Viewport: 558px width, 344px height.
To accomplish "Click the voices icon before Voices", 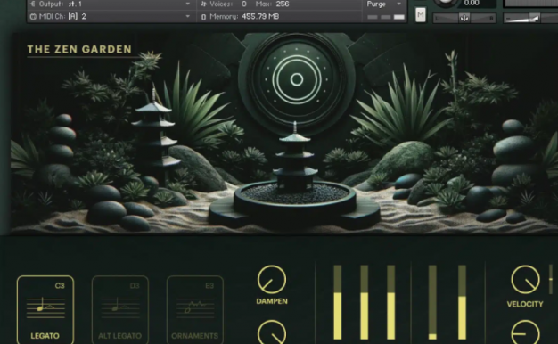I will point(204,4).
